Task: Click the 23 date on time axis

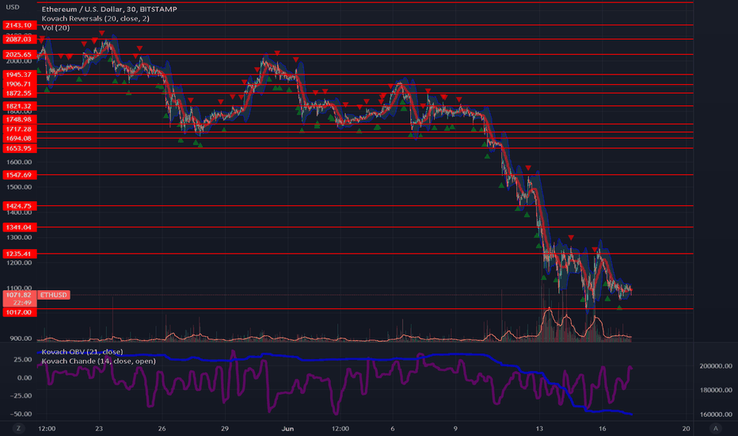Action: click(x=99, y=428)
